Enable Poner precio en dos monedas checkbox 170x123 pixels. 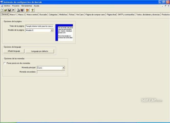[x=5, y=63]
